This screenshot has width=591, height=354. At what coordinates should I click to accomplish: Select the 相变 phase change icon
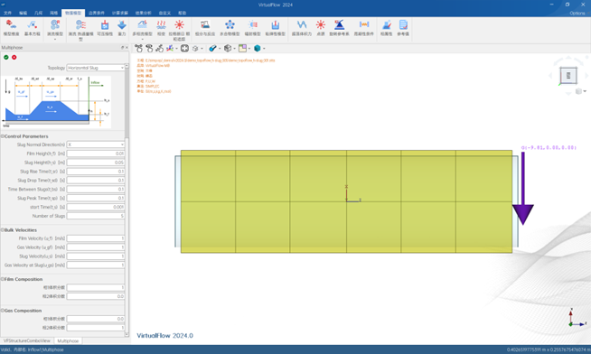tap(161, 28)
